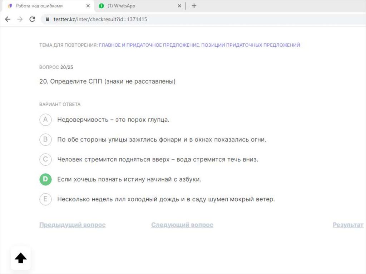
Task: Select answer option B
Action: point(45,140)
